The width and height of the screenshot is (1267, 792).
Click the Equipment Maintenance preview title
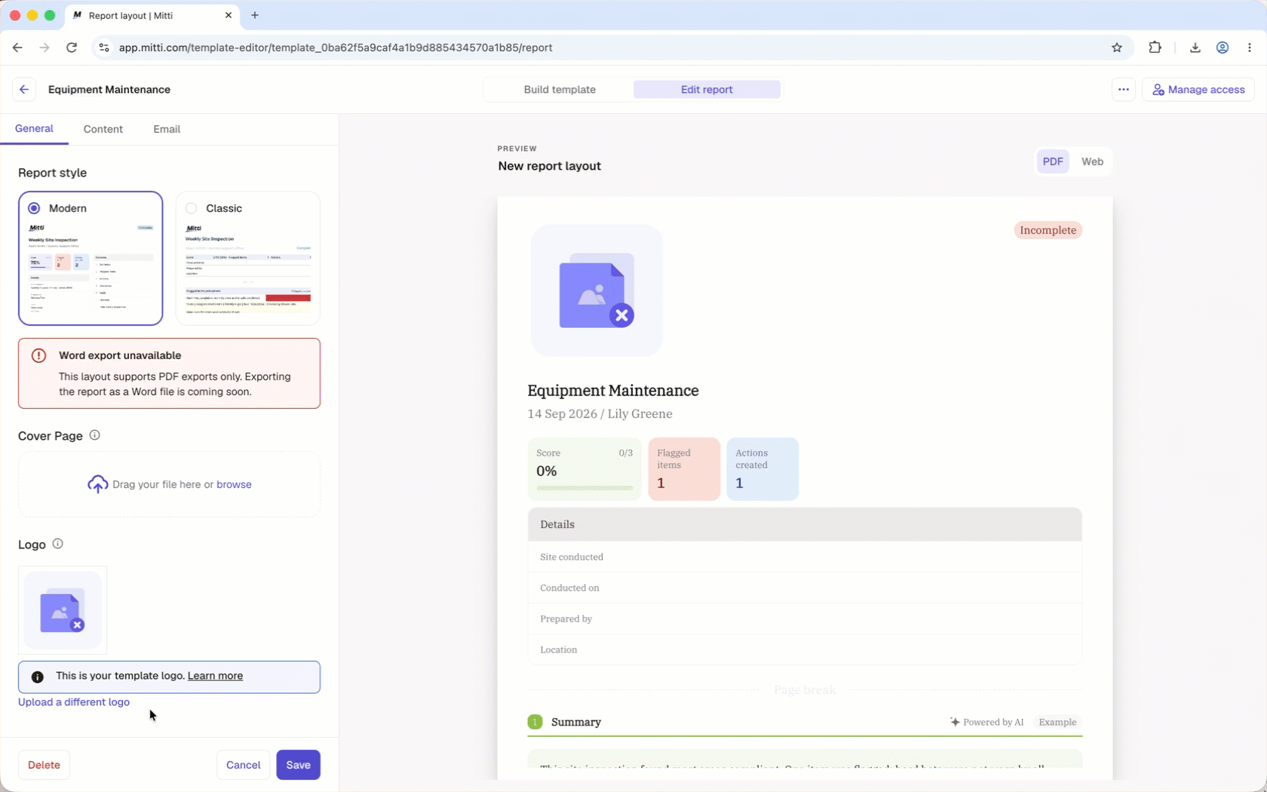click(613, 391)
